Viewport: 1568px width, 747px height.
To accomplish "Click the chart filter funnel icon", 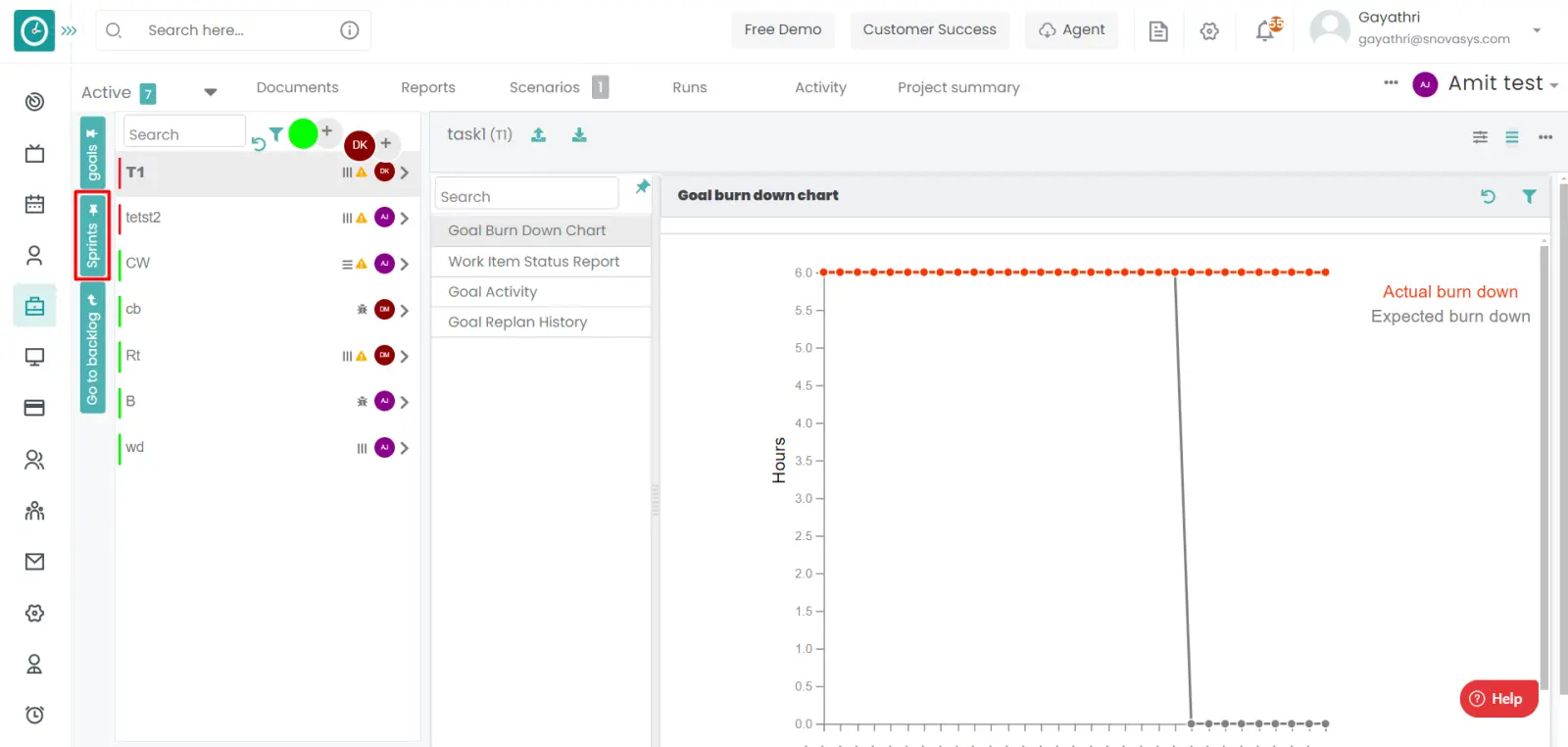I will click(1529, 196).
